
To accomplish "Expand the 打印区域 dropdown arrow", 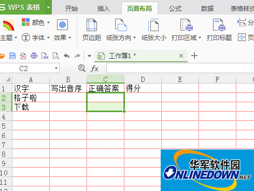I will pos(200,37).
